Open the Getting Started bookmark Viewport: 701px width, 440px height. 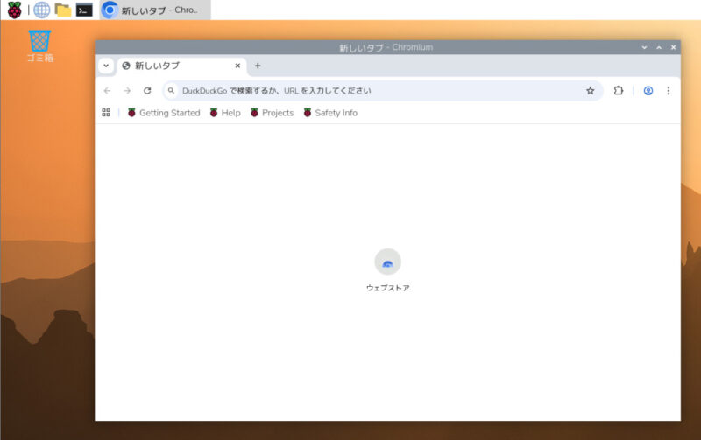click(x=164, y=113)
